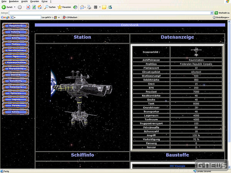
Task: Open edit icon dropdown arrow
Action: pos(100,7)
